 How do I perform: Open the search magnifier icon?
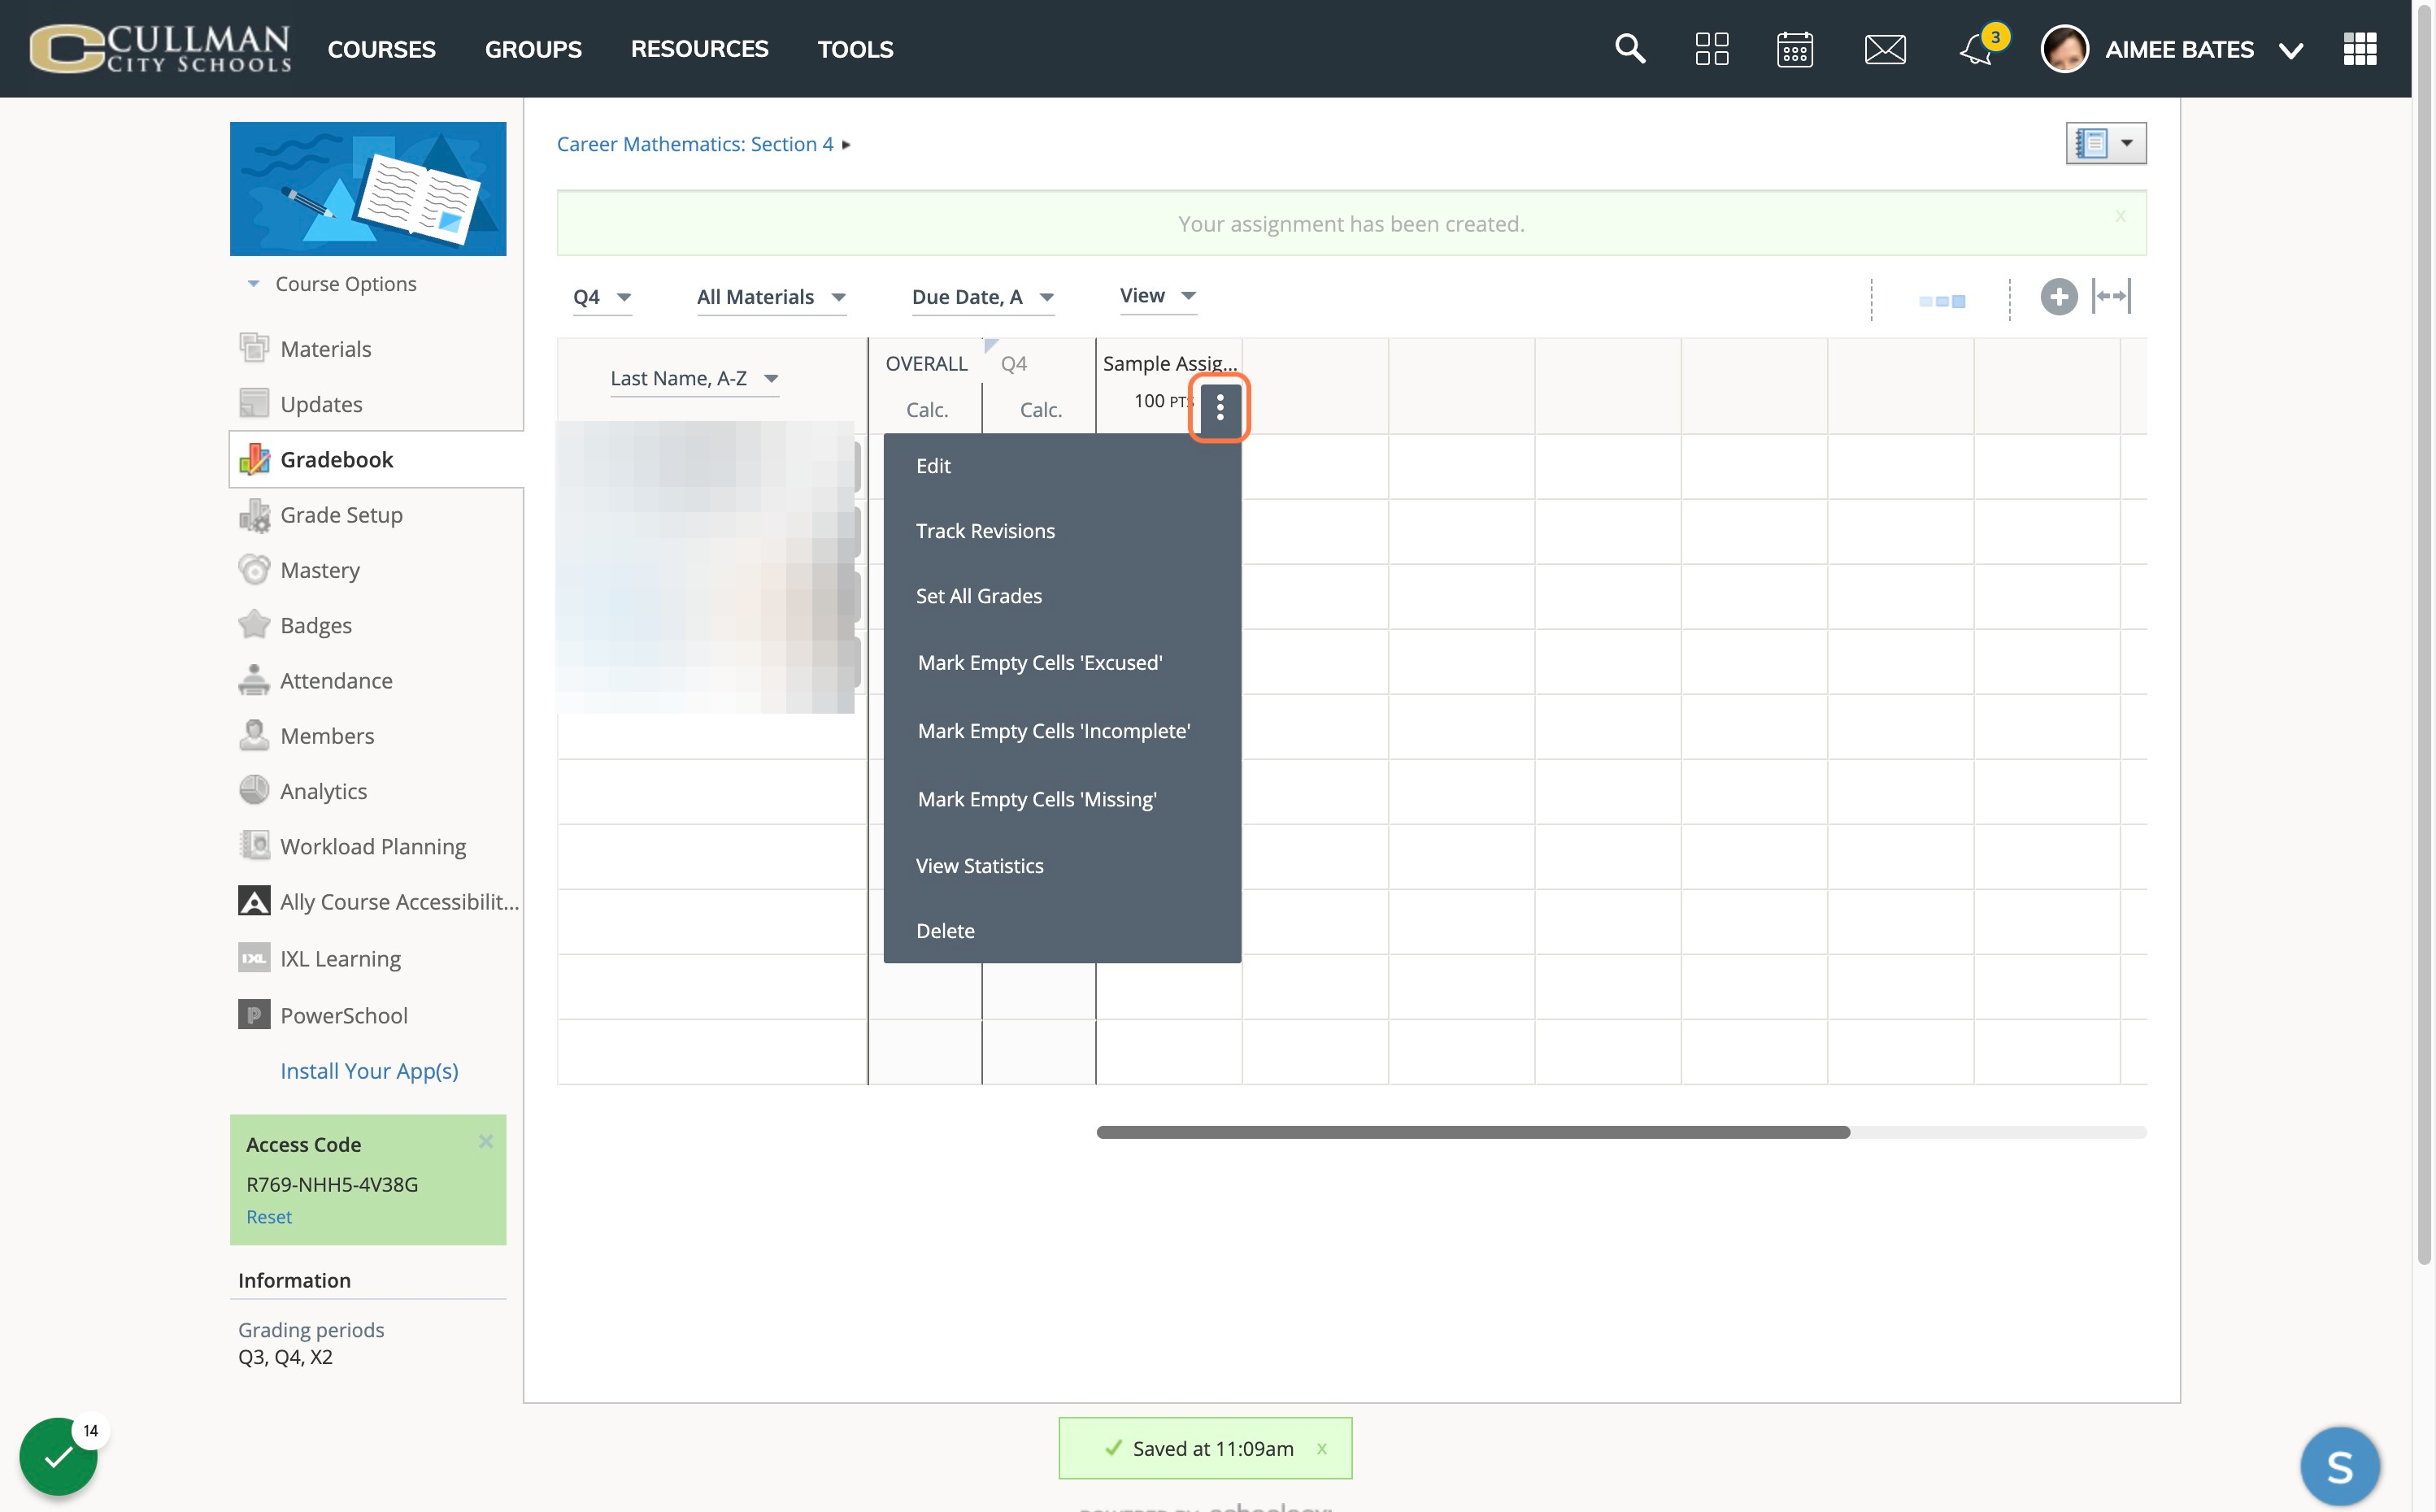pos(1630,48)
